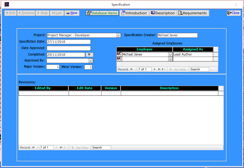
Task: Click the application logo icon in title bar
Action: click(x=7, y=4)
